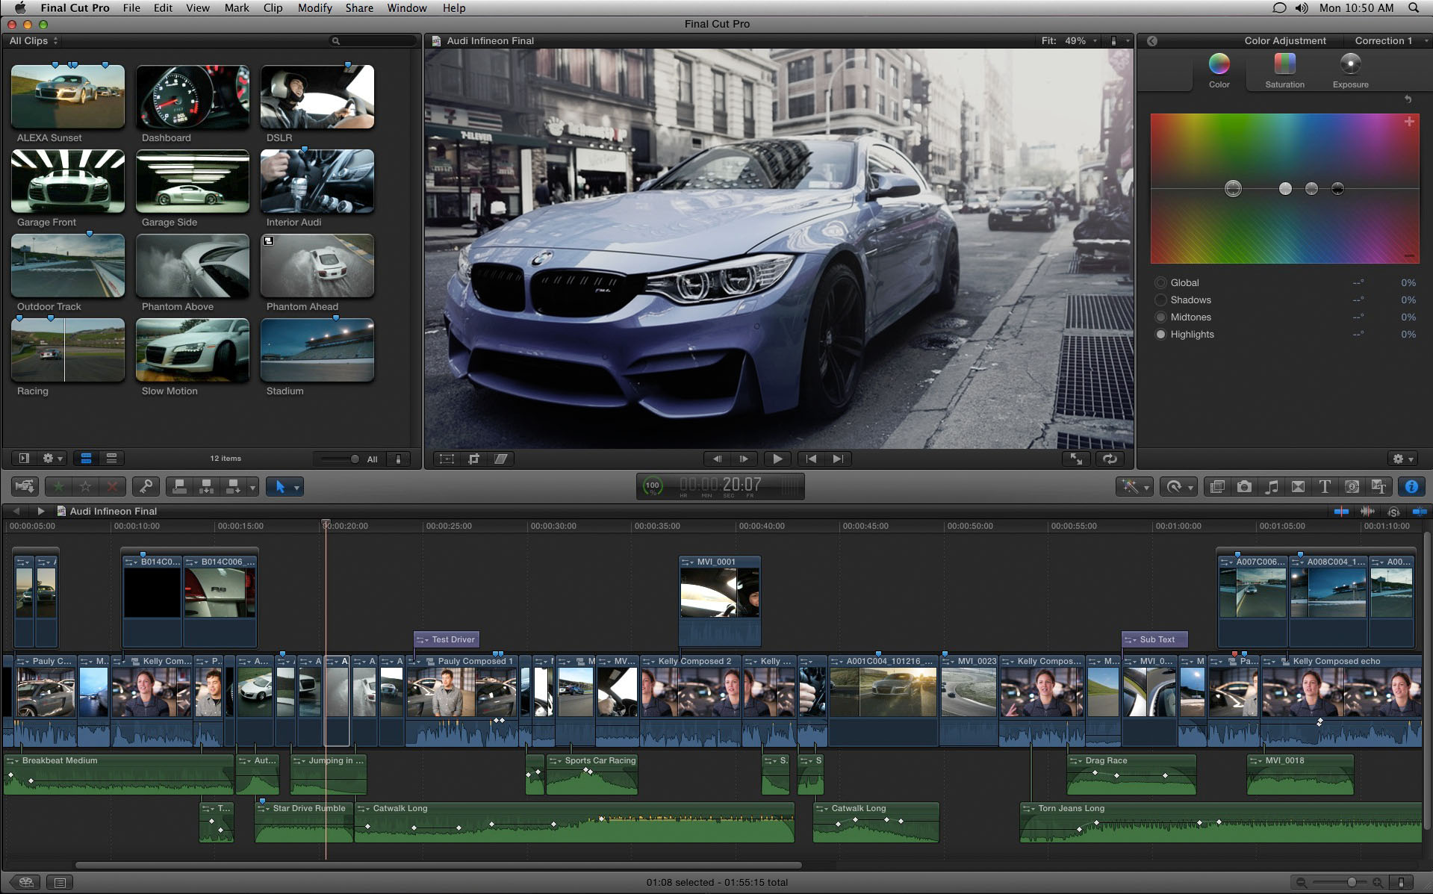
Task: Open the Transitions browser
Action: (1298, 487)
